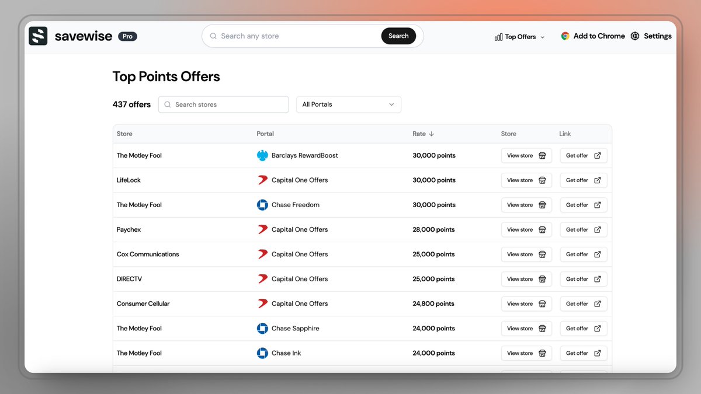View store for Chase Freedom Motley Fool
This screenshot has height=394, width=701.
526,205
